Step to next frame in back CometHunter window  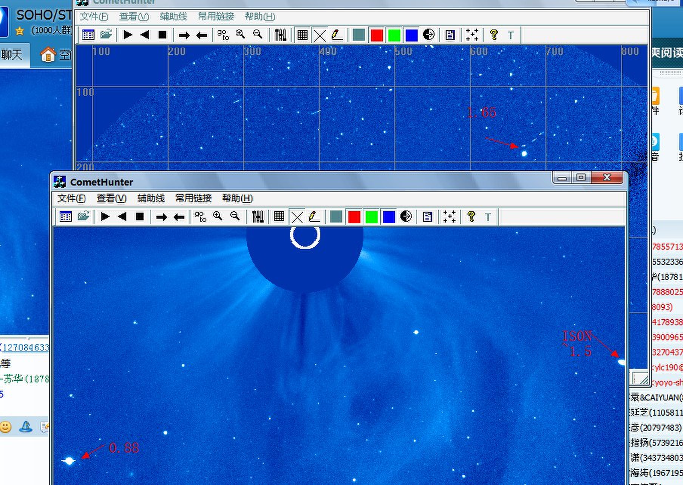184,35
